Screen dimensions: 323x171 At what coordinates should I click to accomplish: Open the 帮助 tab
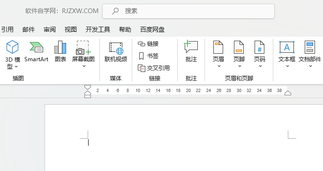pos(125,29)
